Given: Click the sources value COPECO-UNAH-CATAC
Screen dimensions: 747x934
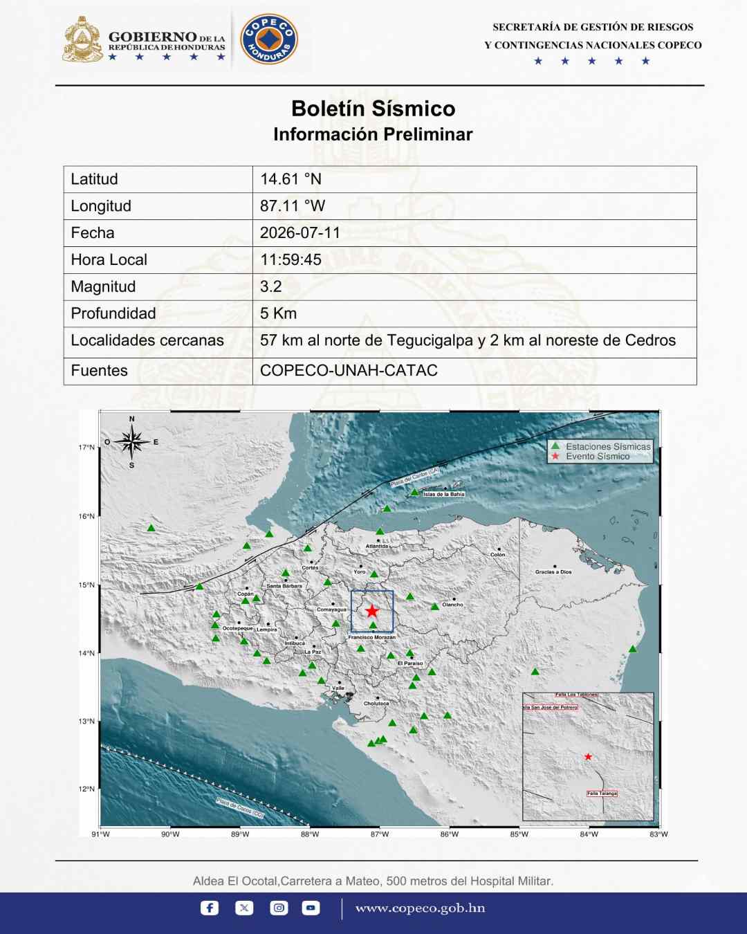Looking at the screenshot, I should point(349,371).
